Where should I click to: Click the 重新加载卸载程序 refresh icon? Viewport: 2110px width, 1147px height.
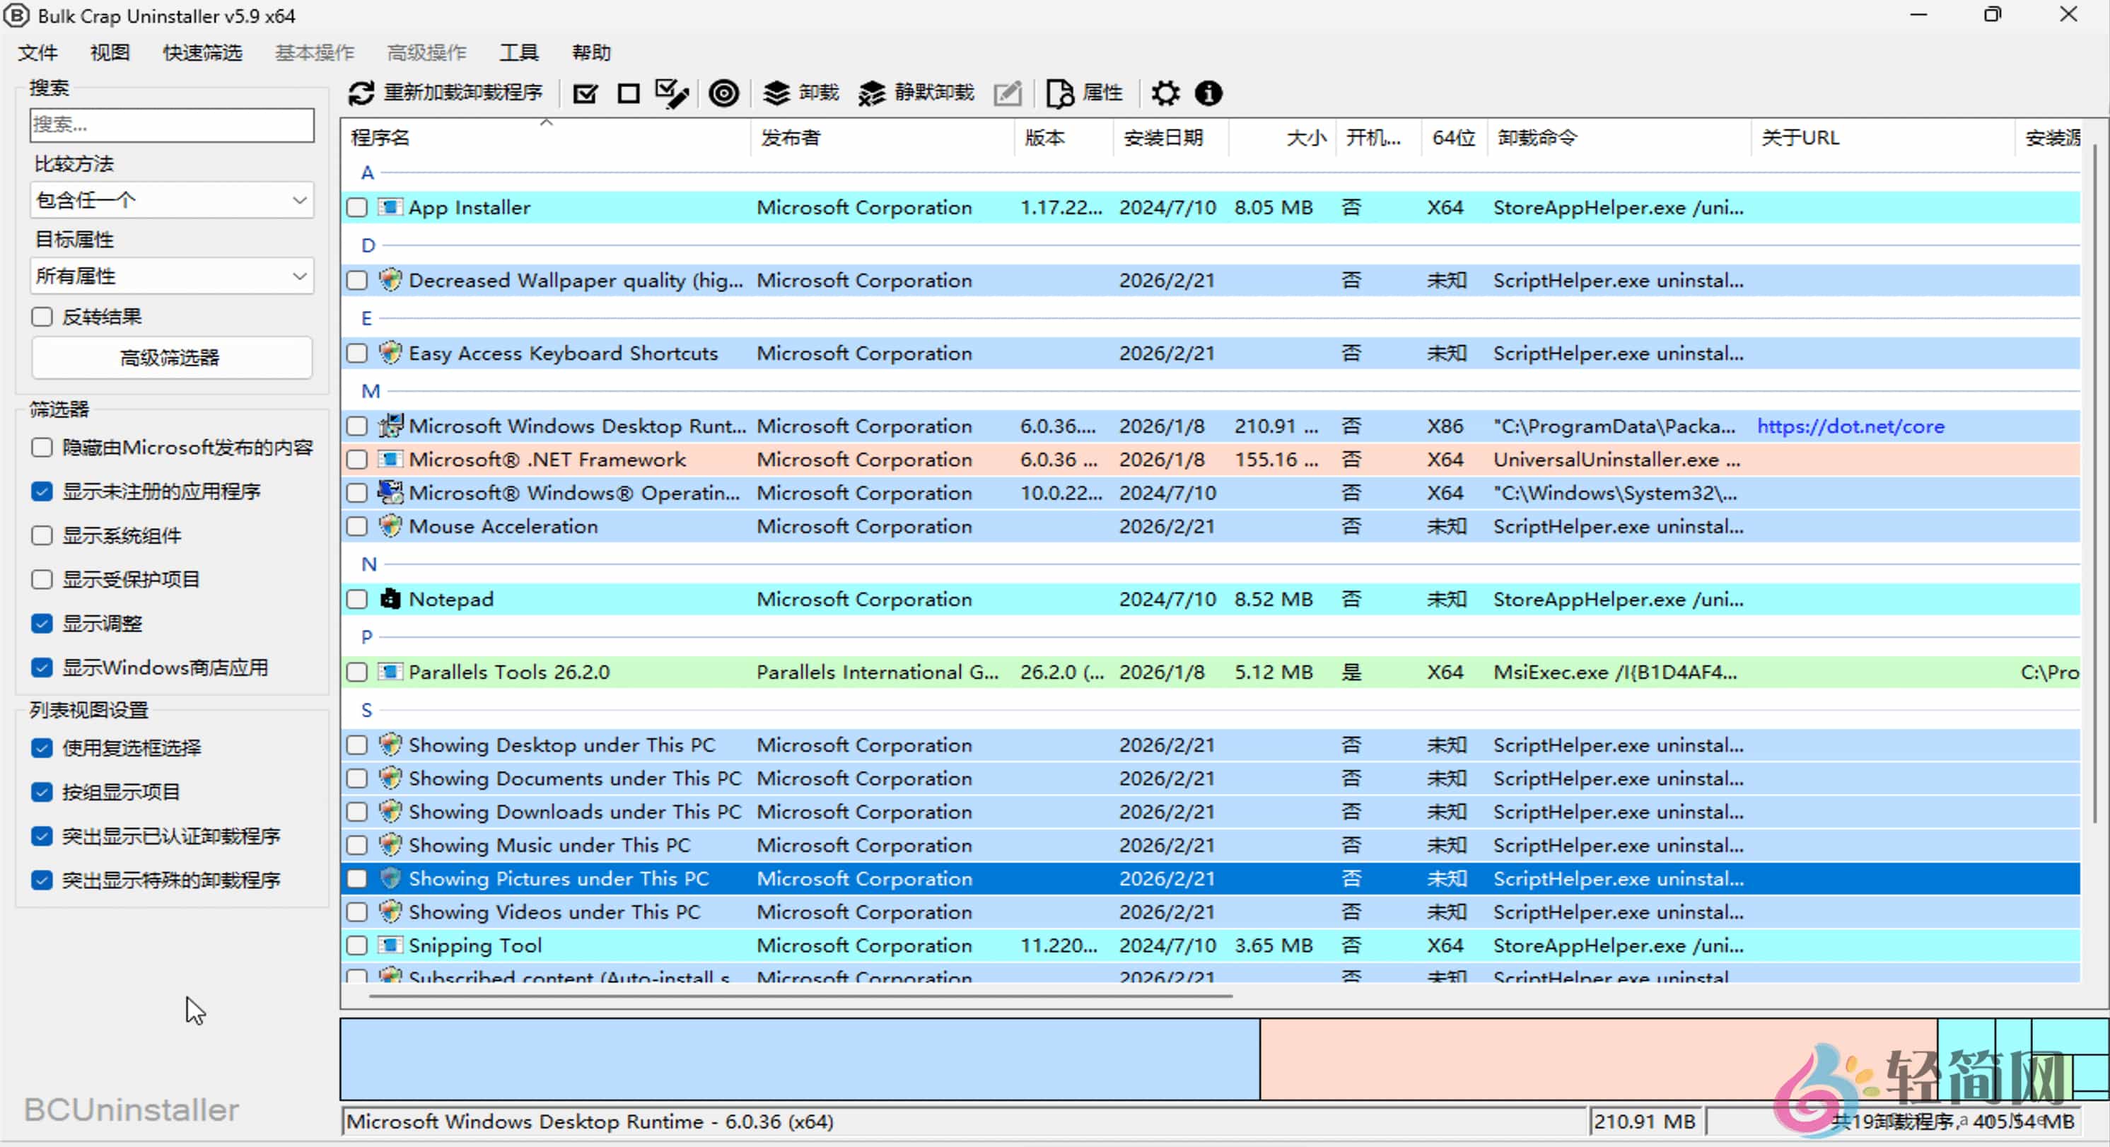(x=363, y=93)
